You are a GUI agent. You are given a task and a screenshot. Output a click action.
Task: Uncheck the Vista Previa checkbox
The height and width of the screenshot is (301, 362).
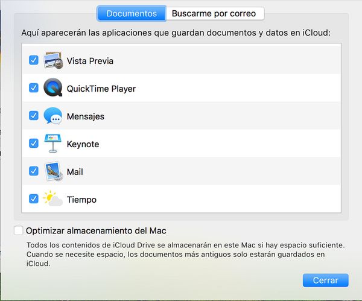tap(34, 60)
